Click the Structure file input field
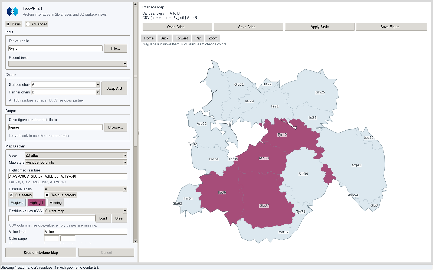 55,48
